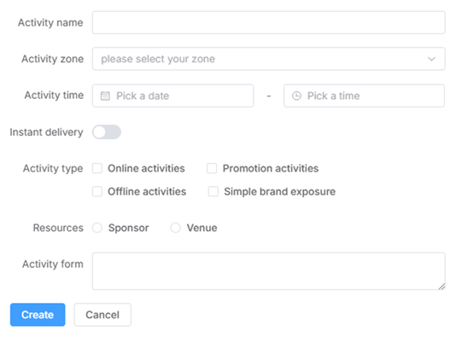Click inside the Activity form textarea
The width and height of the screenshot is (473, 343).
coord(268,271)
